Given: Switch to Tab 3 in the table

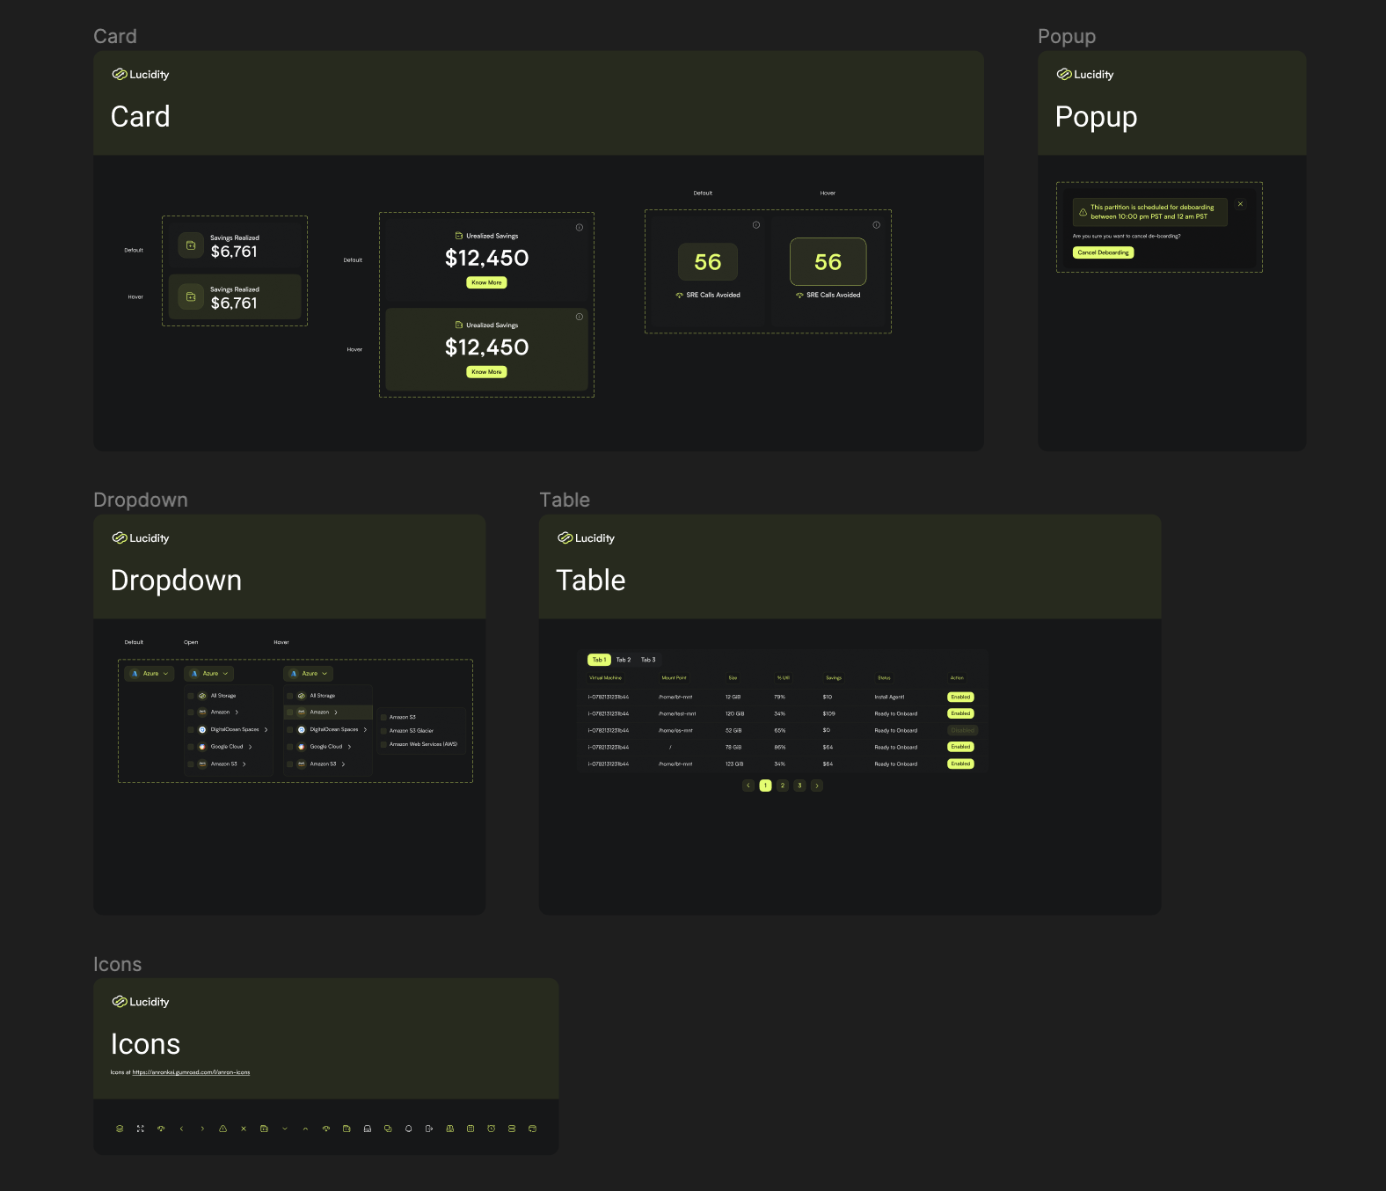Looking at the screenshot, I should [x=648, y=660].
